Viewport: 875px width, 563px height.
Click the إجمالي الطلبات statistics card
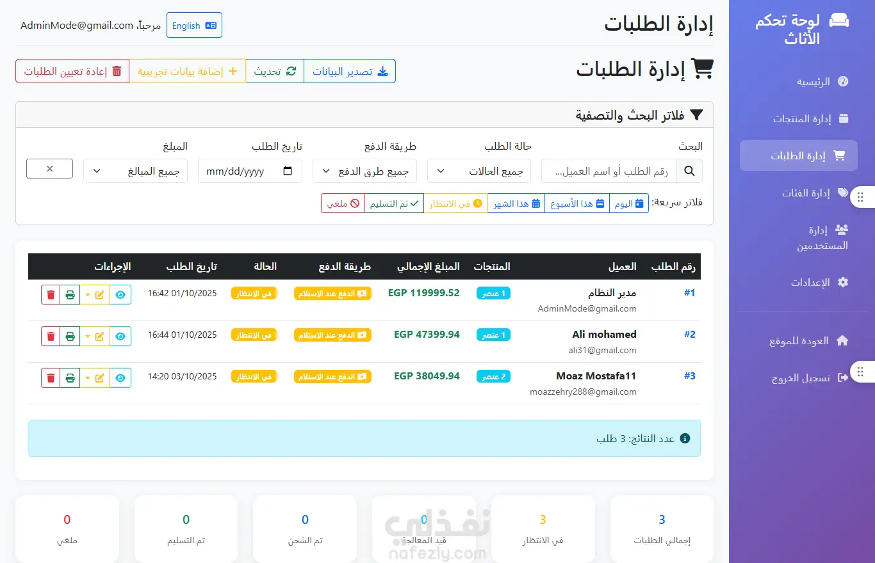coord(662,529)
